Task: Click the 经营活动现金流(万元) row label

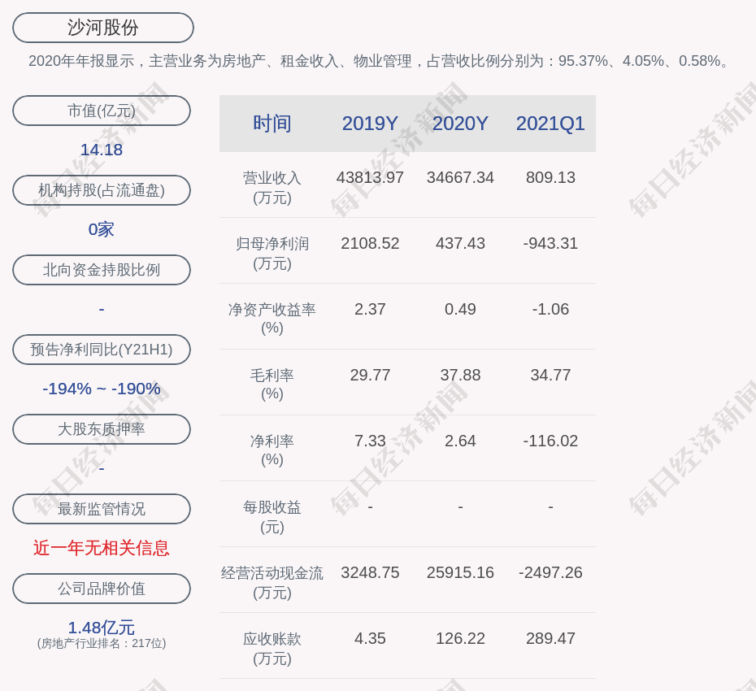Action: click(x=272, y=583)
